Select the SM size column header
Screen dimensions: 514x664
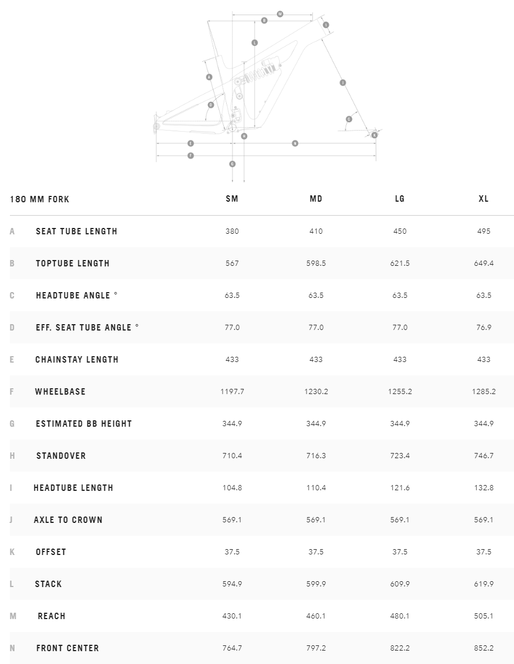pyautogui.click(x=232, y=199)
